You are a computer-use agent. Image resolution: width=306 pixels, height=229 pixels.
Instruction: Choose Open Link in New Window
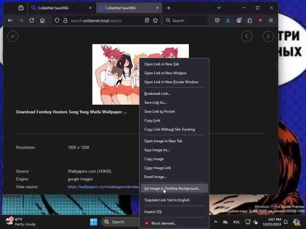(175, 73)
